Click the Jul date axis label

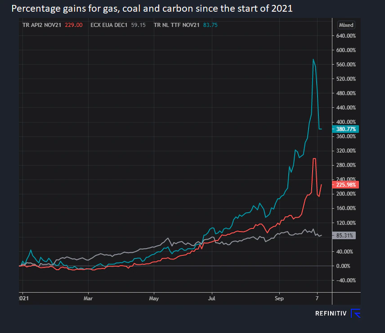(212, 298)
